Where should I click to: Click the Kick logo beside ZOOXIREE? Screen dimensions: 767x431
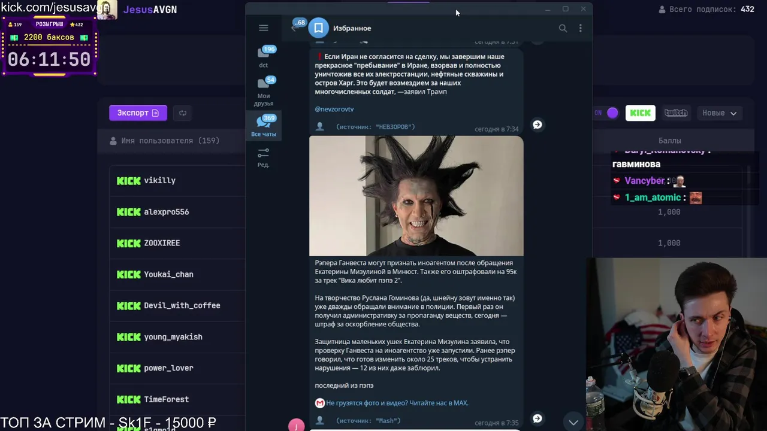coord(129,243)
